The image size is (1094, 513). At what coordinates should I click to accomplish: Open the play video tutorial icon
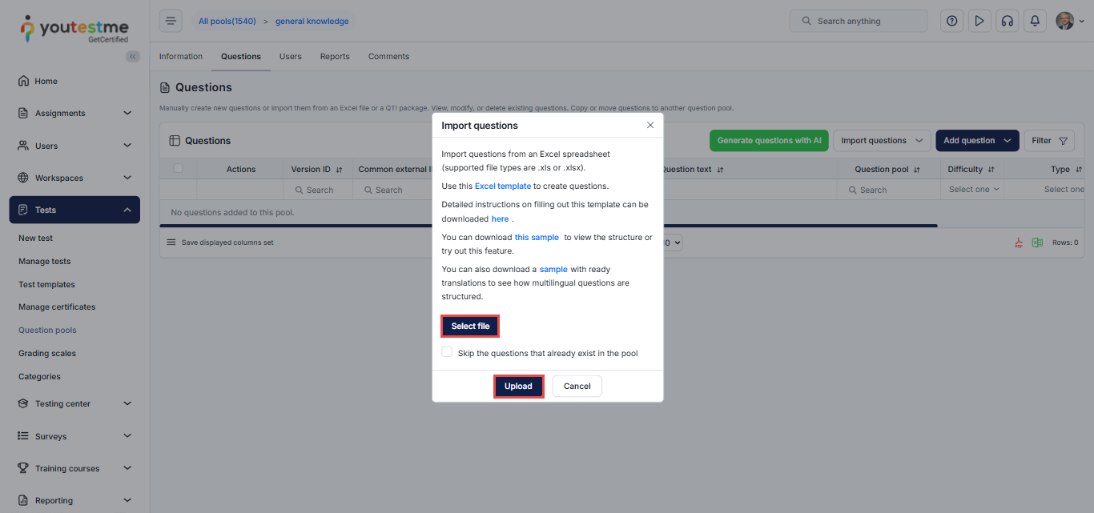point(979,21)
